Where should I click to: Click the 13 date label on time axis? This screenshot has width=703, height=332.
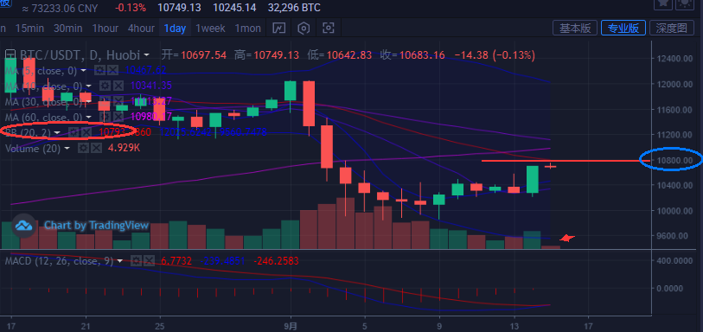tap(514, 326)
